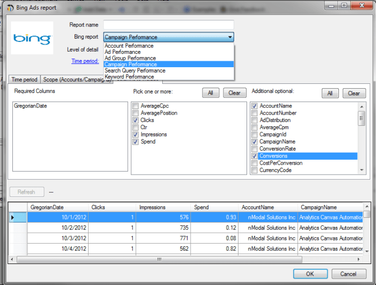Dismiss dialog with Cancel button
The width and height of the screenshot is (376, 285).
[349, 274]
